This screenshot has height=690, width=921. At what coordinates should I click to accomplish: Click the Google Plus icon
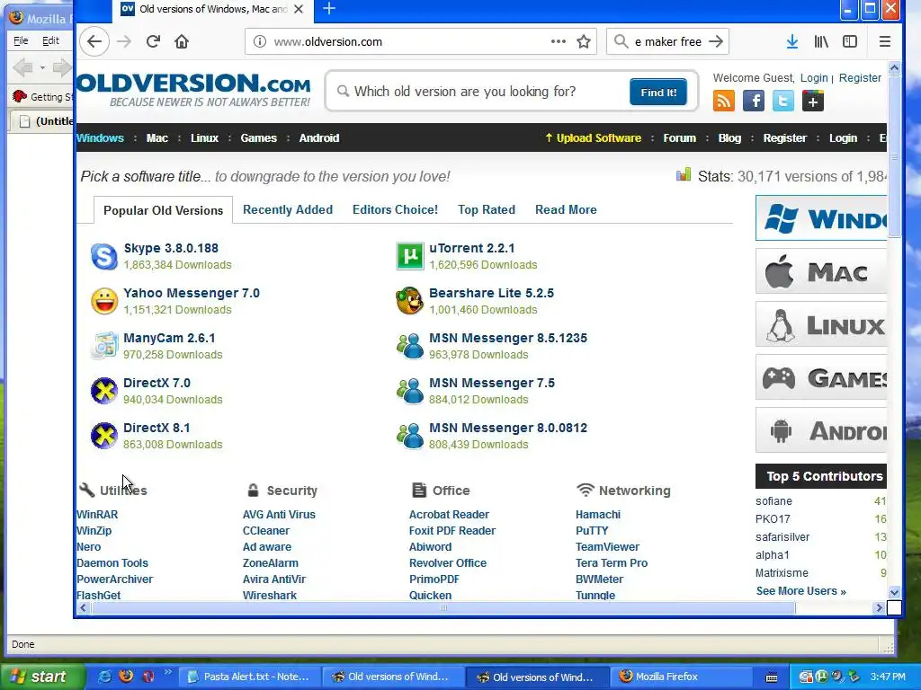[813, 101]
